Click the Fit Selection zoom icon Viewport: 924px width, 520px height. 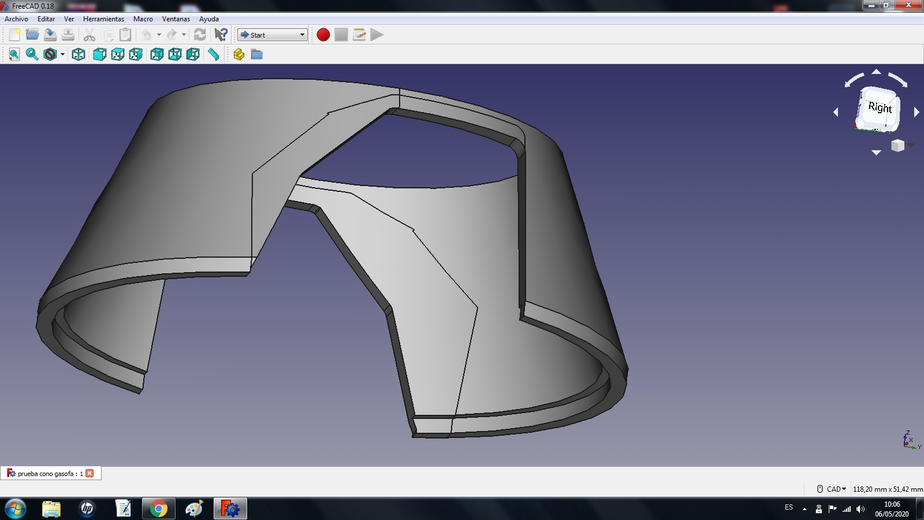point(32,54)
